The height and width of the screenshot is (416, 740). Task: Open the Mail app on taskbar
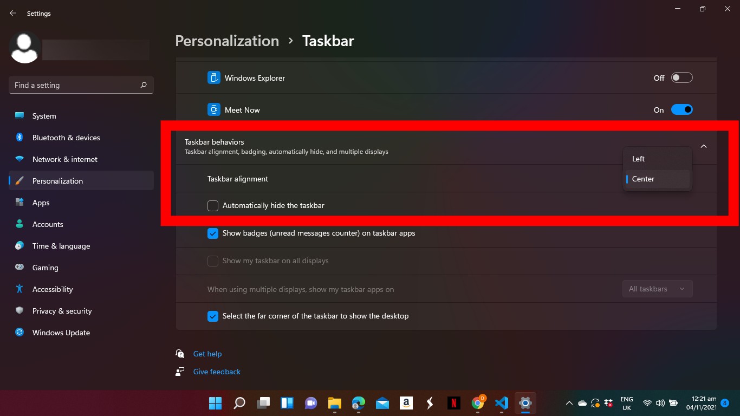[382, 403]
